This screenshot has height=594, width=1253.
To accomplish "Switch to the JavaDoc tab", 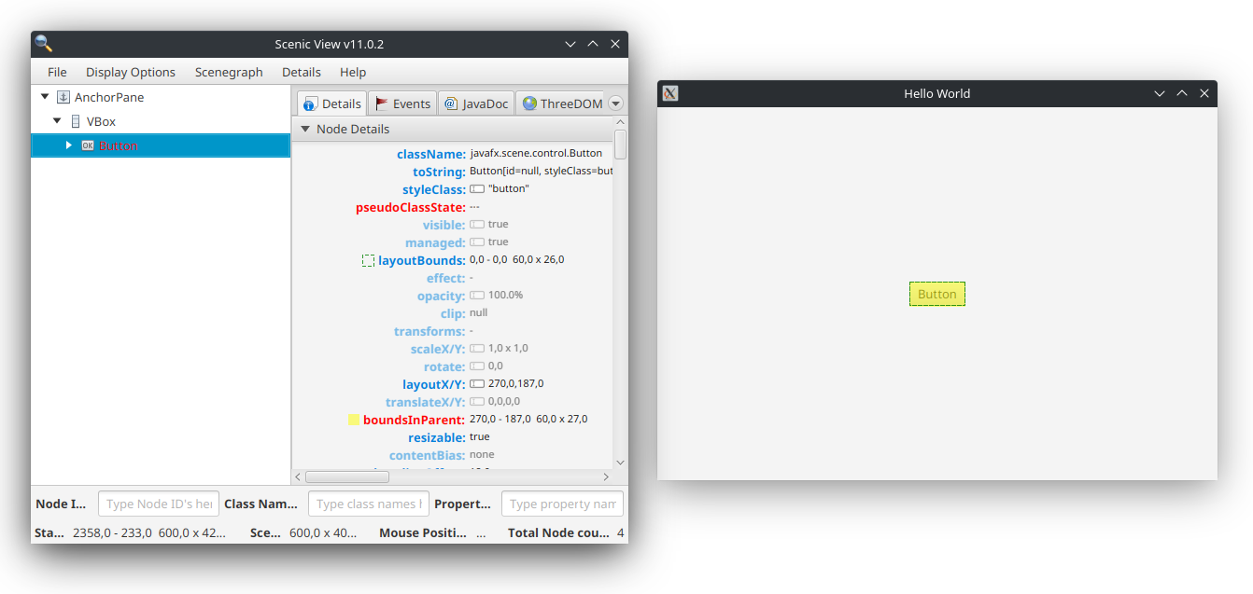I will tap(476, 104).
